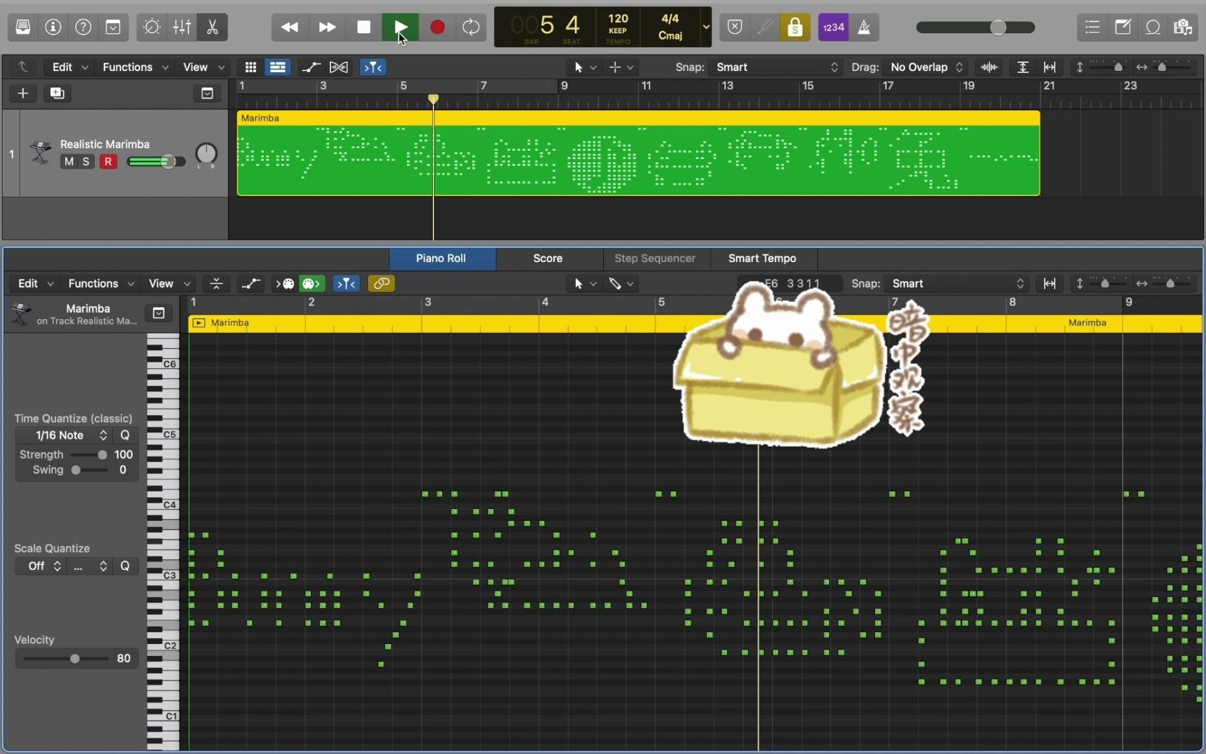Toggle the Replace mode button
The image size is (1206, 754).
click(735, 27)
